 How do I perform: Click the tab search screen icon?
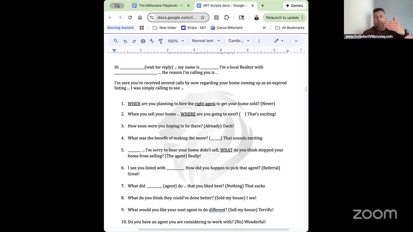241,17
